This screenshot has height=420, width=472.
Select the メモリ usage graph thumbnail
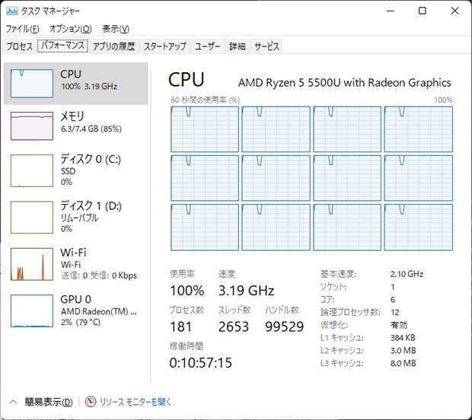(x=31, y=125)
